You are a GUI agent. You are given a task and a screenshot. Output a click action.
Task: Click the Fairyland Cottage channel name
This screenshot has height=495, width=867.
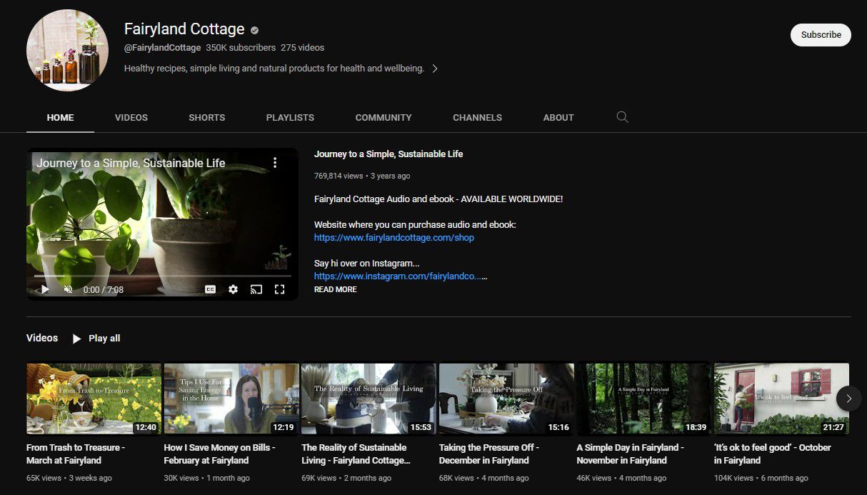tap(184, 29)
